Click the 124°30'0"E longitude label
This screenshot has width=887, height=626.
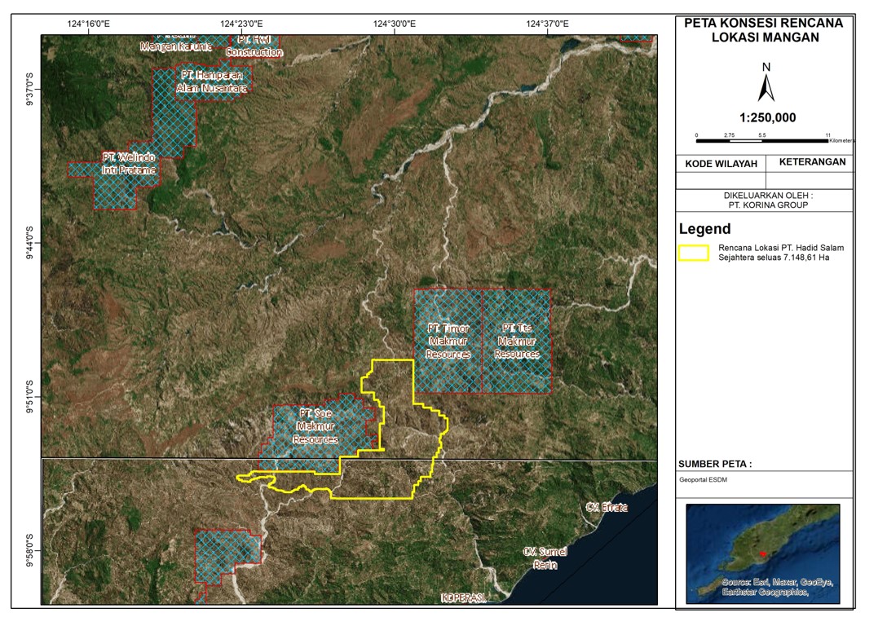pyautogui.click(x=395, y=24)
